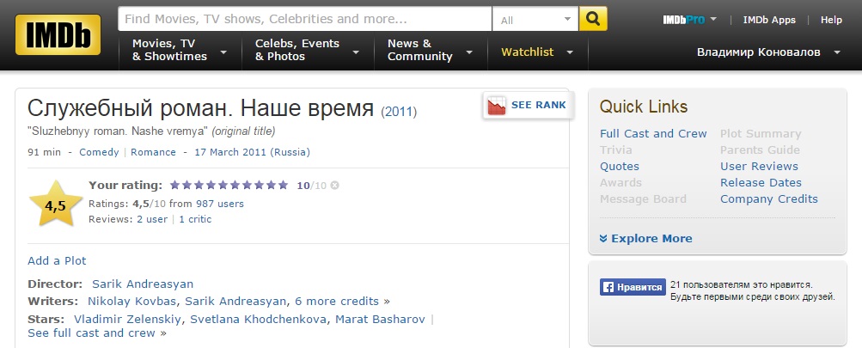Open the 17 March 2011 (Russia) release link
The height and width of the screenshot is (348, 862).
tap(253, 152)
